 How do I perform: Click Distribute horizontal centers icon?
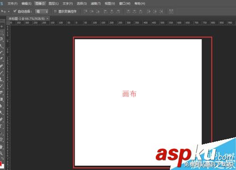[x=155, y=11]
